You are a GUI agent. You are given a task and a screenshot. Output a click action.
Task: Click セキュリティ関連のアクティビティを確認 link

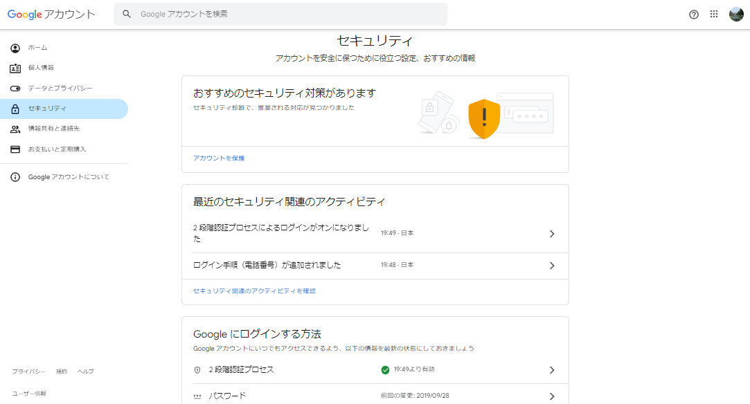coord(254,291)
